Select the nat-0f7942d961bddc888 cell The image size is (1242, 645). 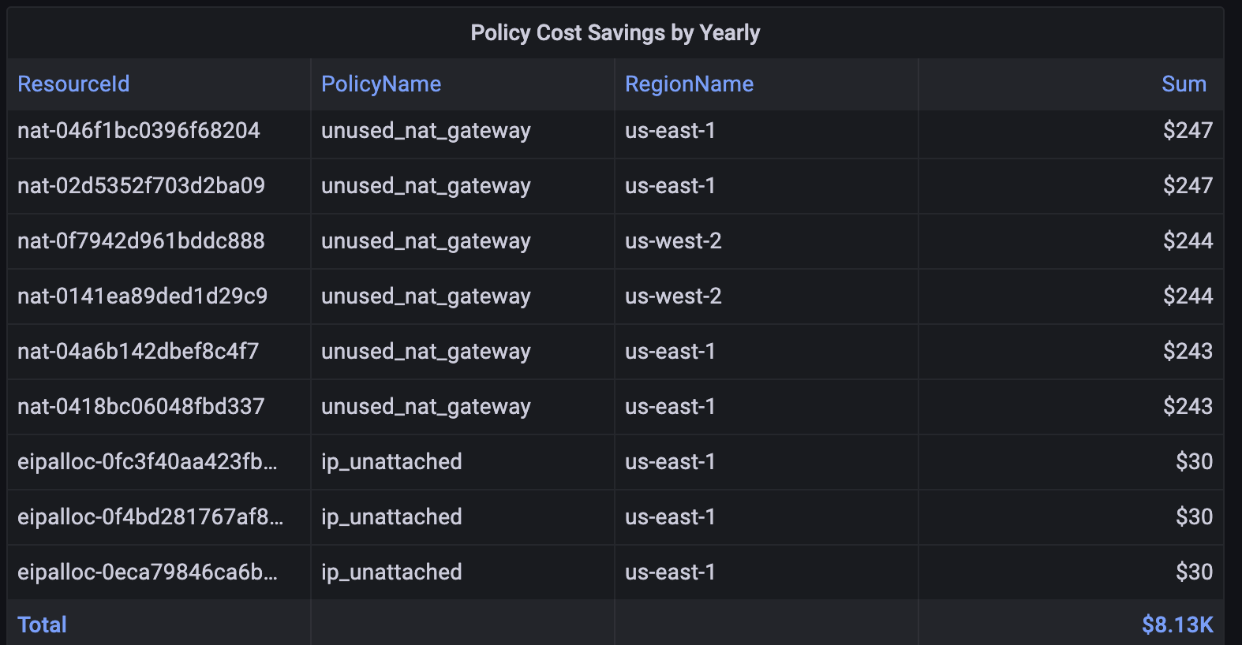click(141, 241)
